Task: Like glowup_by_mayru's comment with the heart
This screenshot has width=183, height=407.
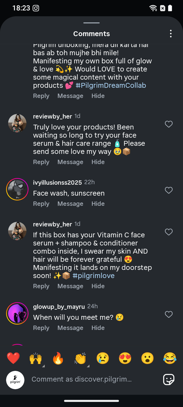Action: click(169, 314)
